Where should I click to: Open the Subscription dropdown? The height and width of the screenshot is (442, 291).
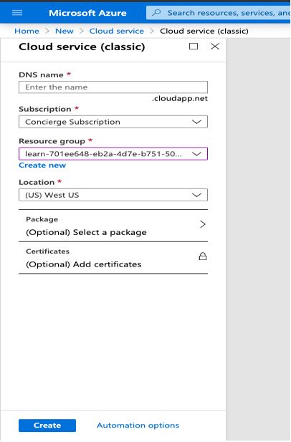(x=113, y=122)
